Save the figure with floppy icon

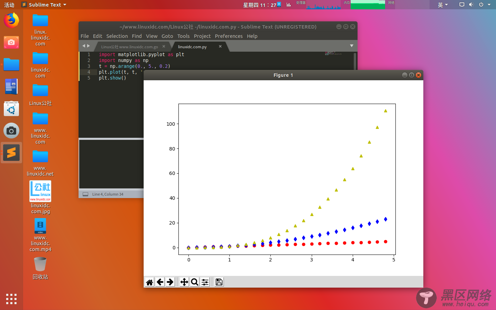pyautogui.click(x=219, y=282)
